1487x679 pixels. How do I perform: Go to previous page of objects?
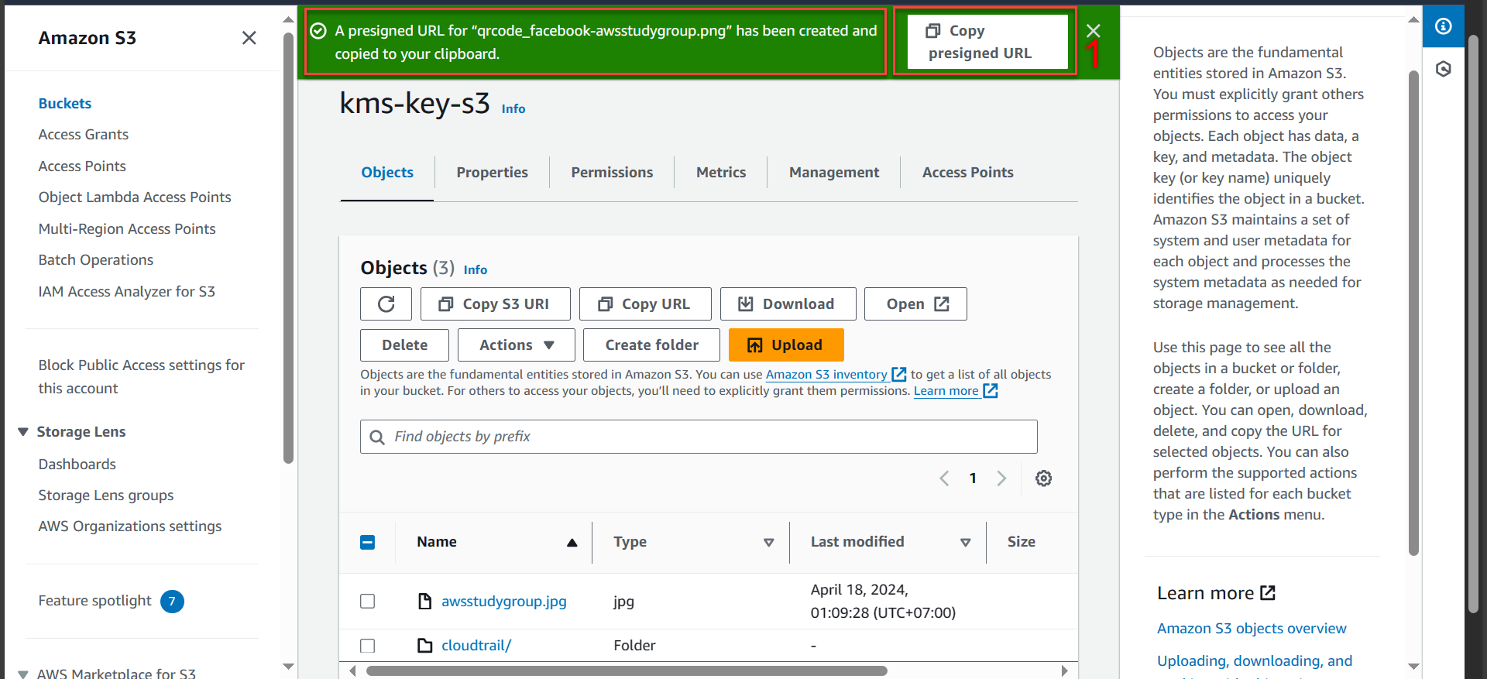[944, 478]
